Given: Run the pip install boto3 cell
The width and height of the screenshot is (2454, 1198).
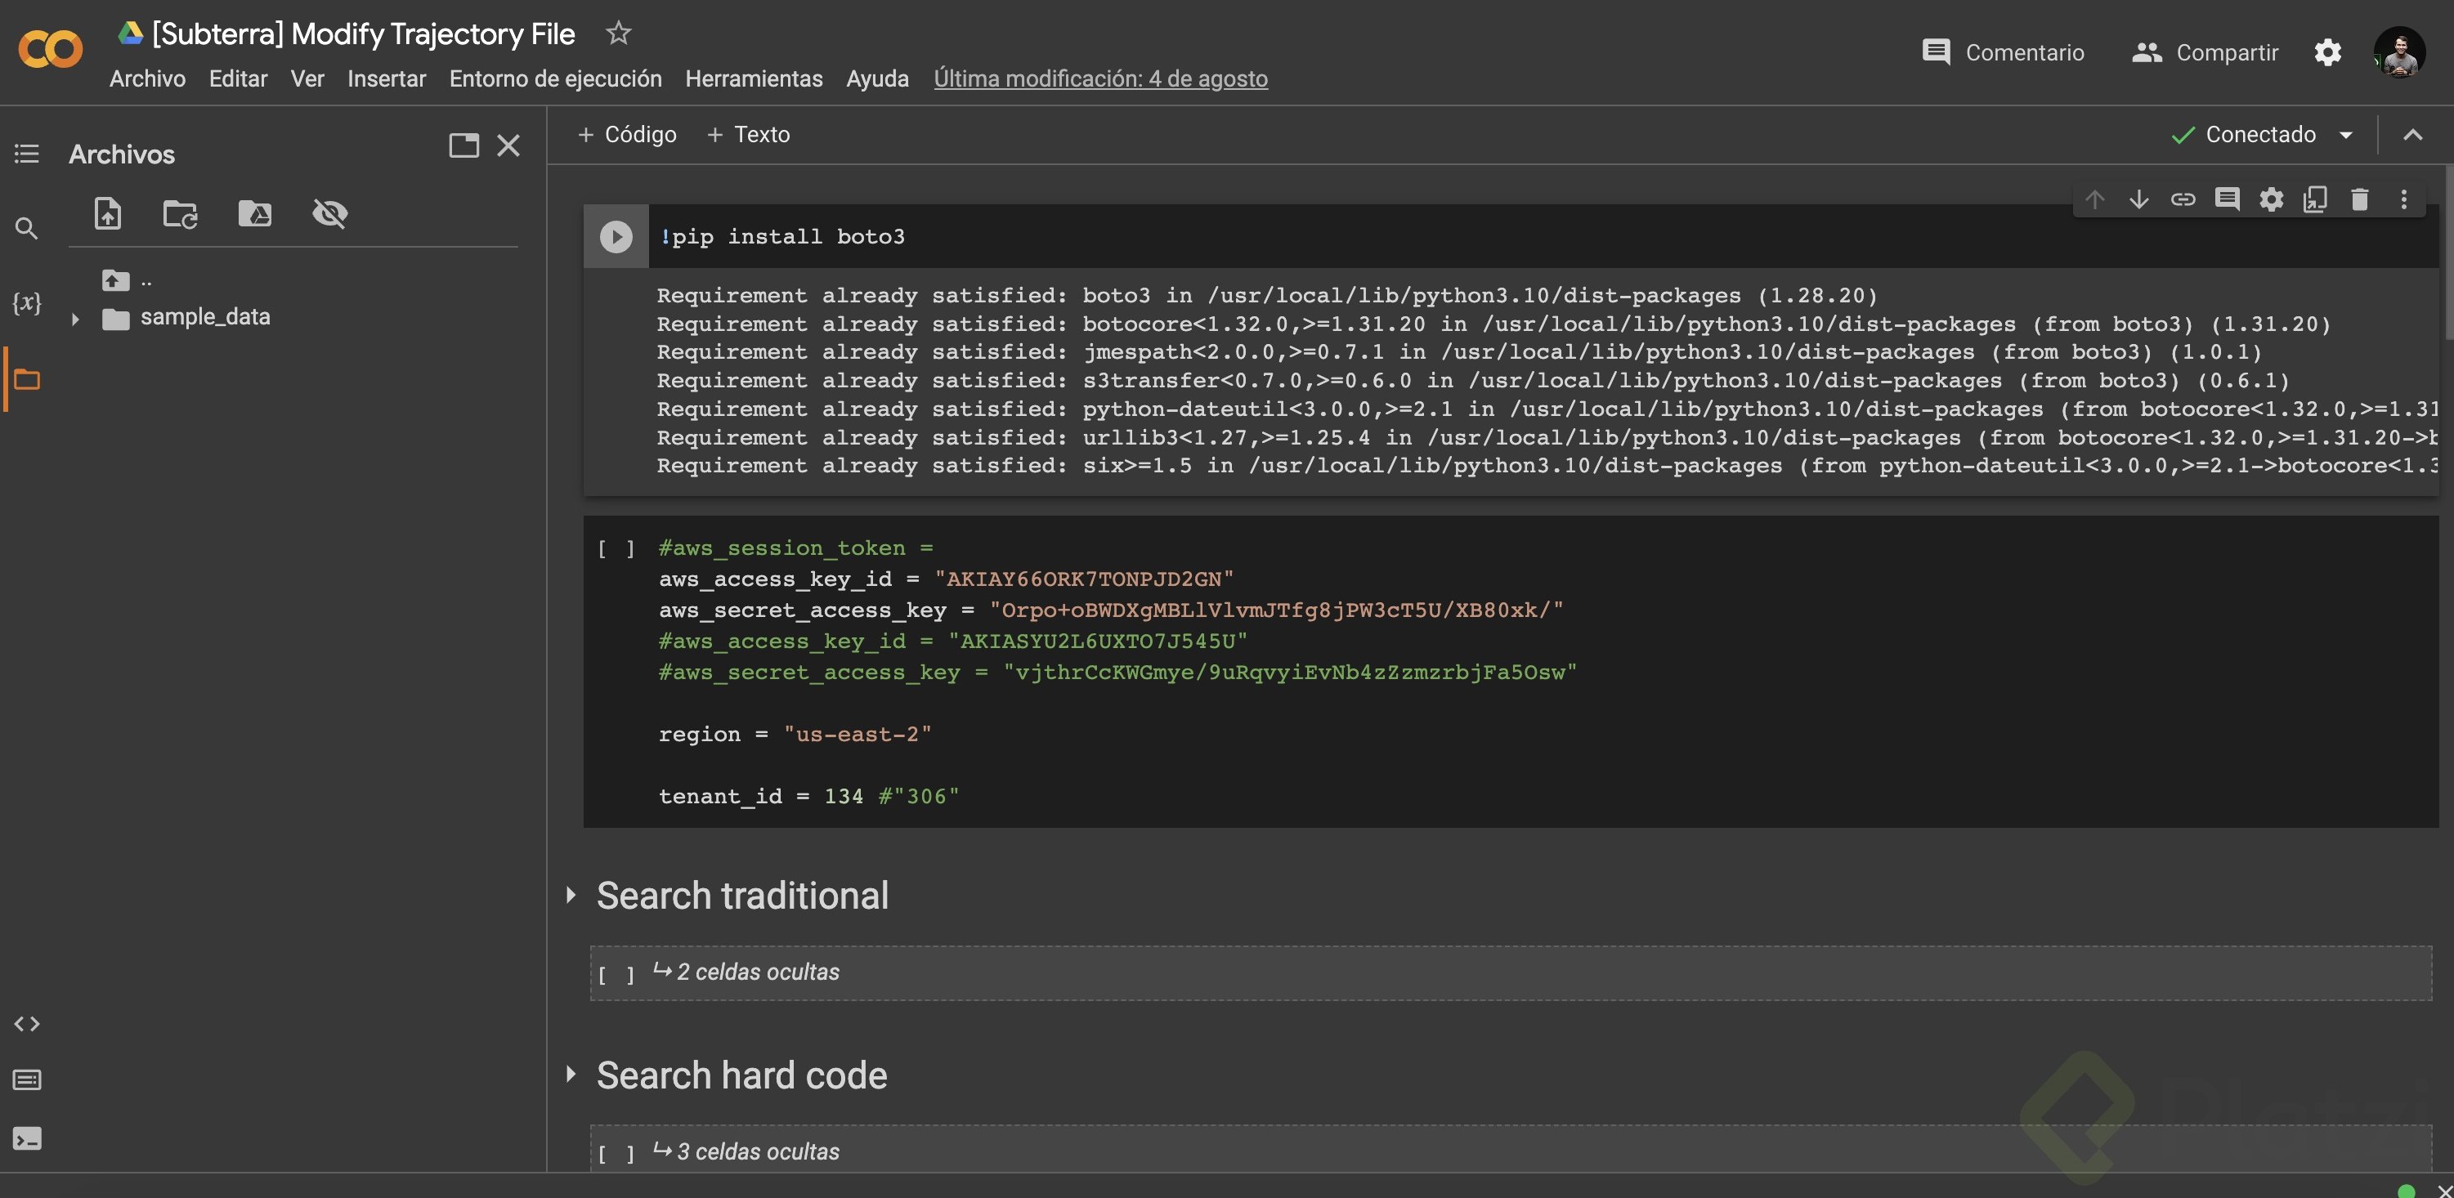Looking at the screenshot, I should 615,236.
